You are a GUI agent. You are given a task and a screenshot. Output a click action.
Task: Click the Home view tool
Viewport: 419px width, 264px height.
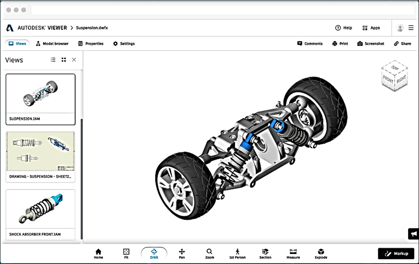[x=98, y=254]
